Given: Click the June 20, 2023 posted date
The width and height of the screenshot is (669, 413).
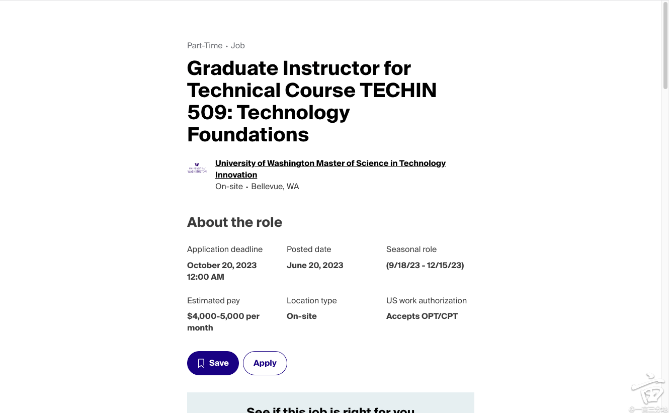Looking at the screenshot, I should (x=315, y=265).
